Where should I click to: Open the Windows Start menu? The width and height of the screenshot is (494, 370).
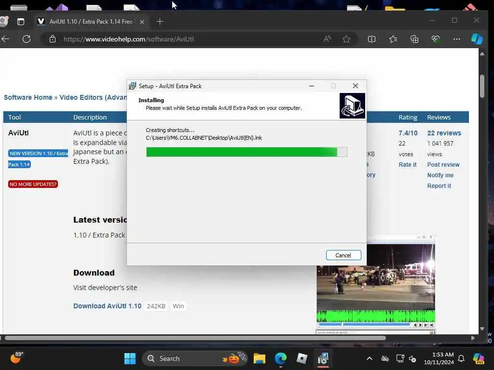[130, 358]
